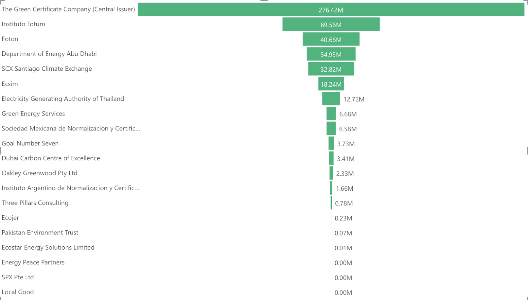The image size is (528, 300).
Task: Click 'Dubai Carbon Centre of Excellence' label
Action: coord(51,158)
